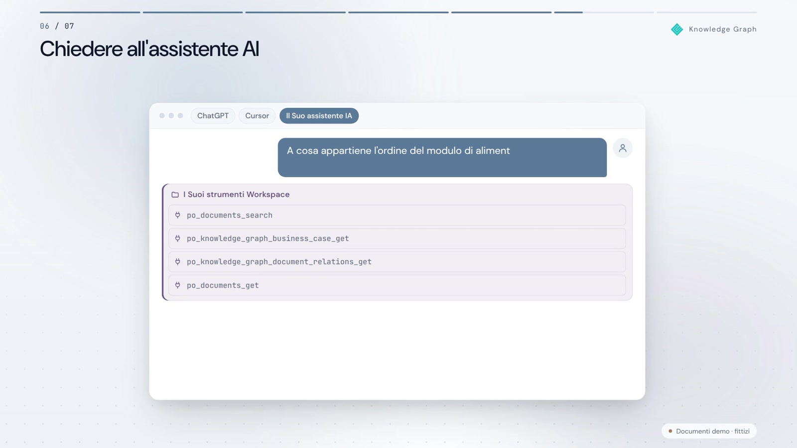797x448 pixels.
Task: Jump to the last progress segment
Action: [707, 12]
